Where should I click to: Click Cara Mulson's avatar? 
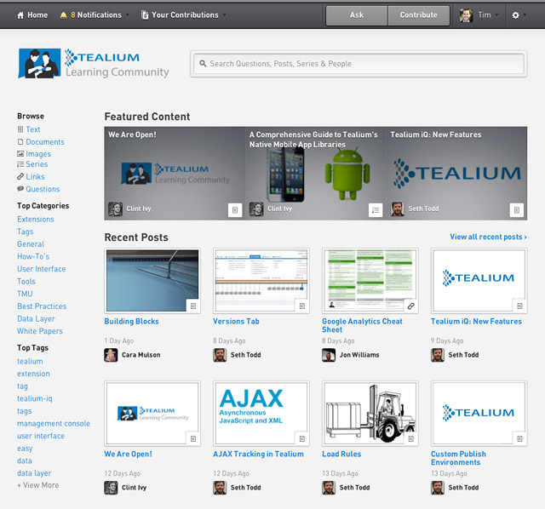click(x=111, y=355)
